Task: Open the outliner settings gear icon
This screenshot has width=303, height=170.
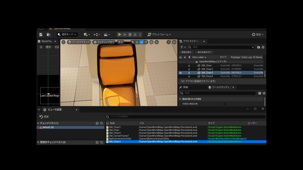Action: (263, 47)
